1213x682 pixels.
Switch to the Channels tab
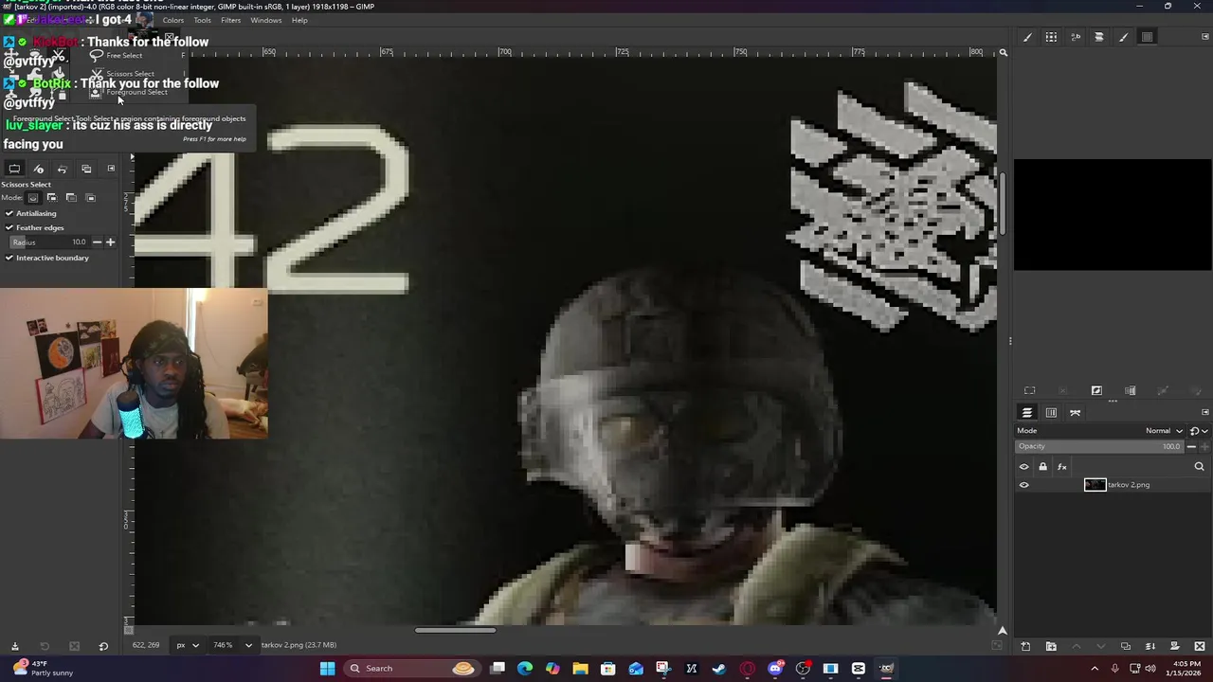(1051, 413)
